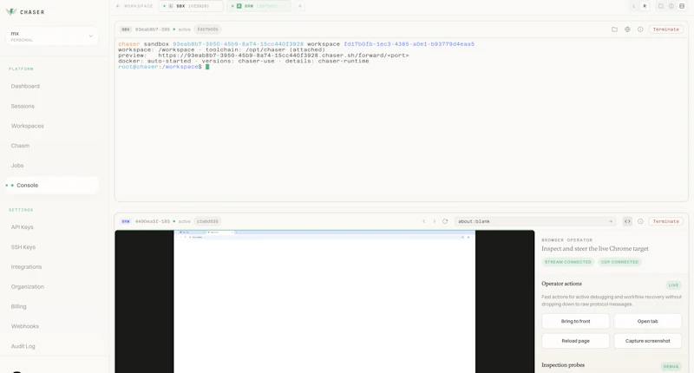Open Jobs section

click(17, 166)
